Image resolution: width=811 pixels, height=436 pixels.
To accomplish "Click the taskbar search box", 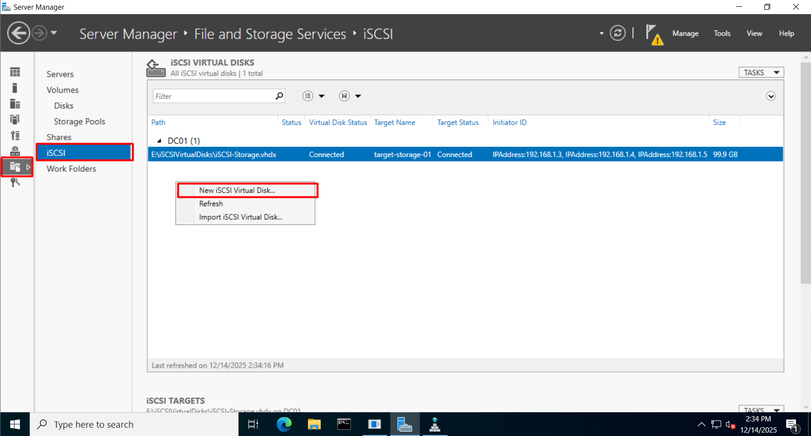I will 134,424.
